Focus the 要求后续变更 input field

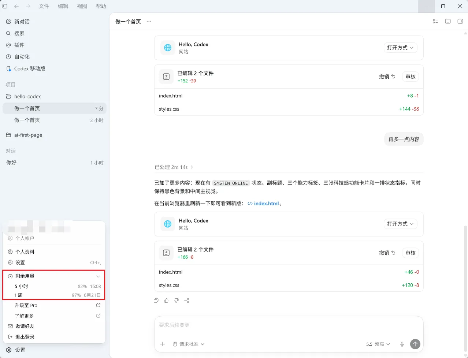click(289, 325)
